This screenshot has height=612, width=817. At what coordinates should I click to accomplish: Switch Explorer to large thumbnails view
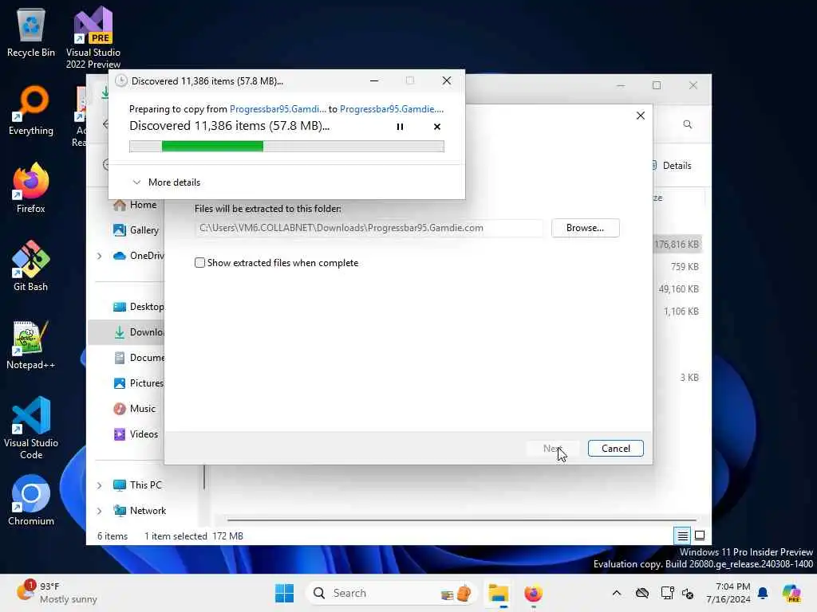coord(700,535)
